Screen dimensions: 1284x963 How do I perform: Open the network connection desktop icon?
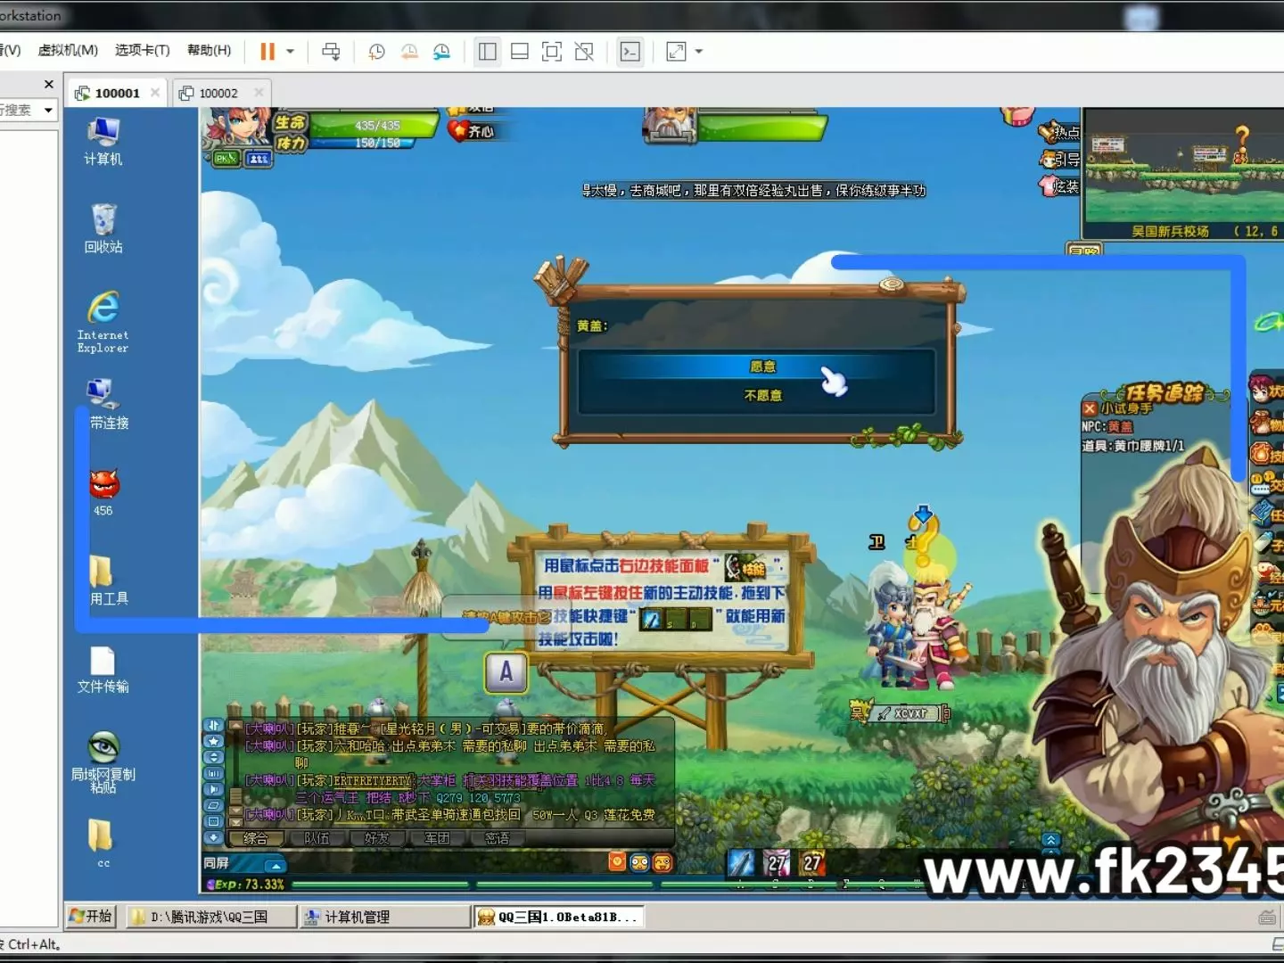(x=103, y=404)
